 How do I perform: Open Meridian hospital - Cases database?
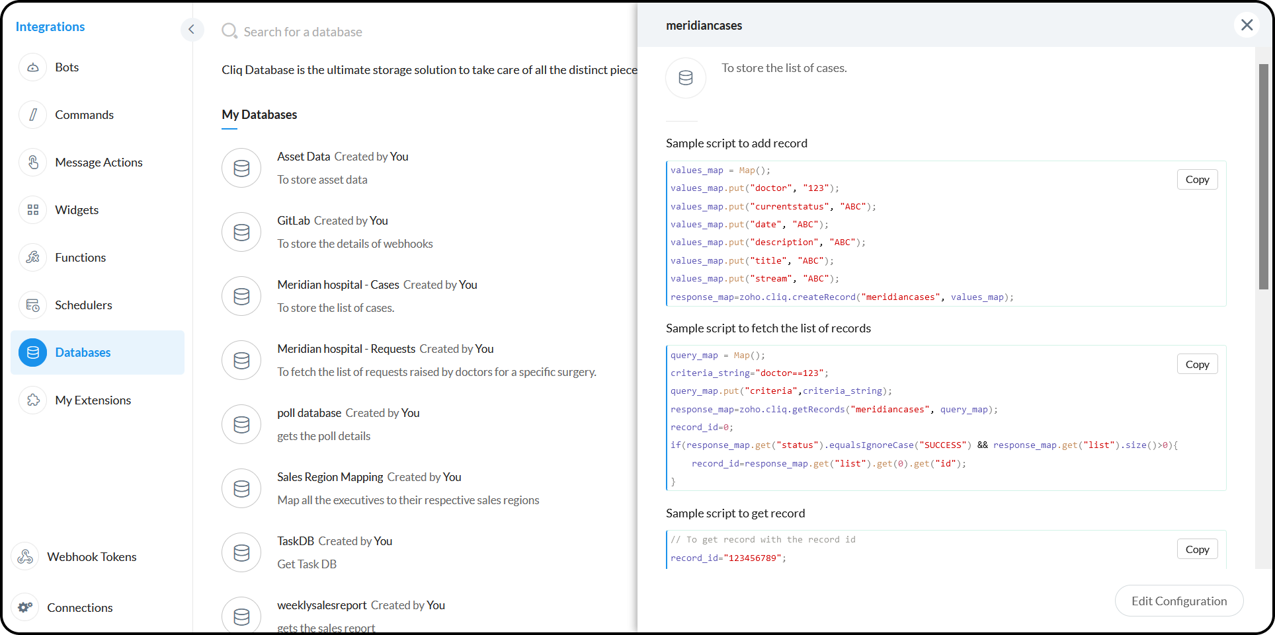[x=338, y=285]
